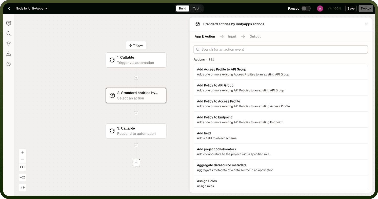Image resolution: width=378 pixels, height=199 pixels.
Task: Add a step after Standard entities node
Action: click(136, 113)
